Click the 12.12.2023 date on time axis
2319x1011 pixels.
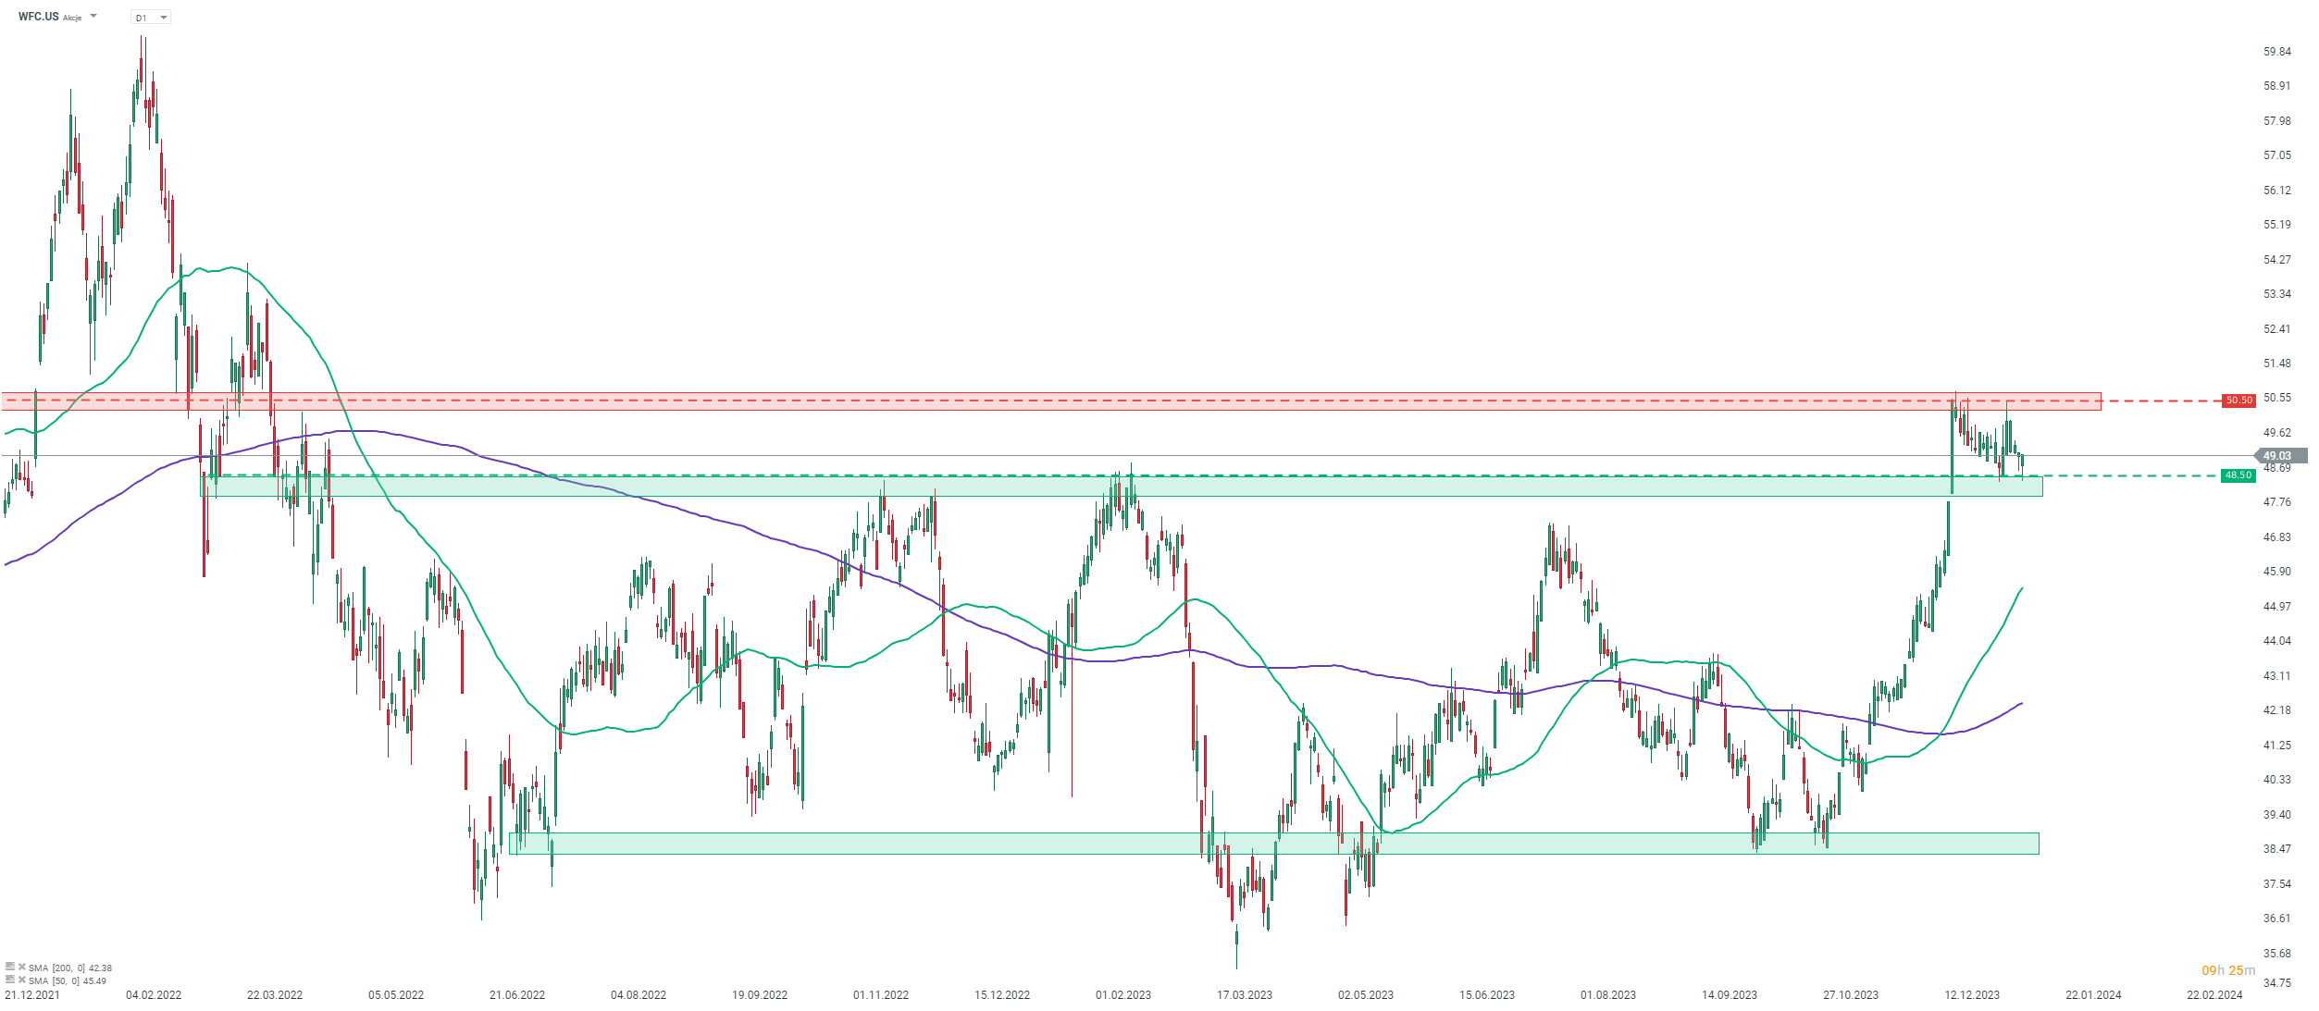1972,995
